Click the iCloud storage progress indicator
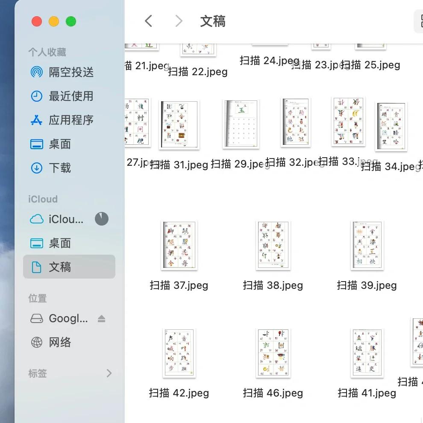Image resolution: width=423 pixels, height=423 pixels. pos(101,219)
